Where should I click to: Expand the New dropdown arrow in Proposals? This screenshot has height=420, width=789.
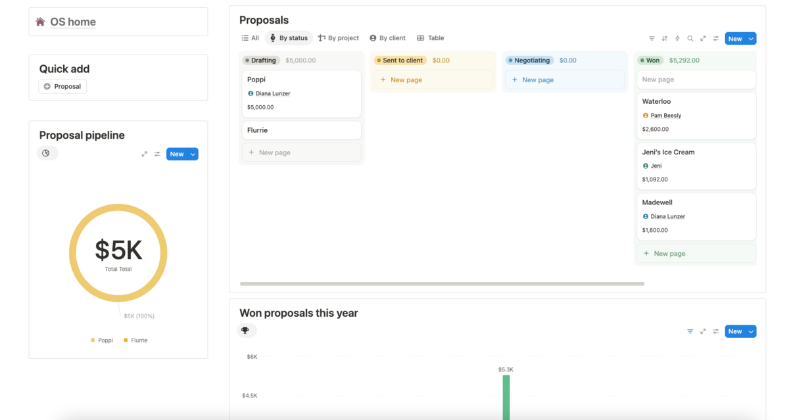pyautogui.click(x=751, y=39)
